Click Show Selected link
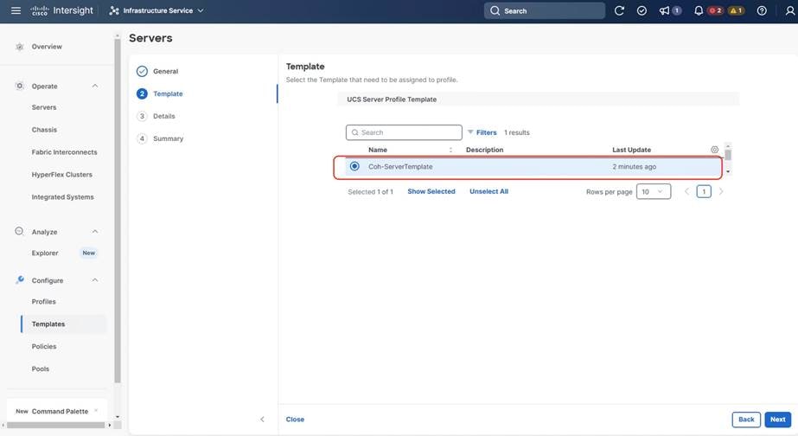This screenshot has width=798, height=436. tap(431, 191)
